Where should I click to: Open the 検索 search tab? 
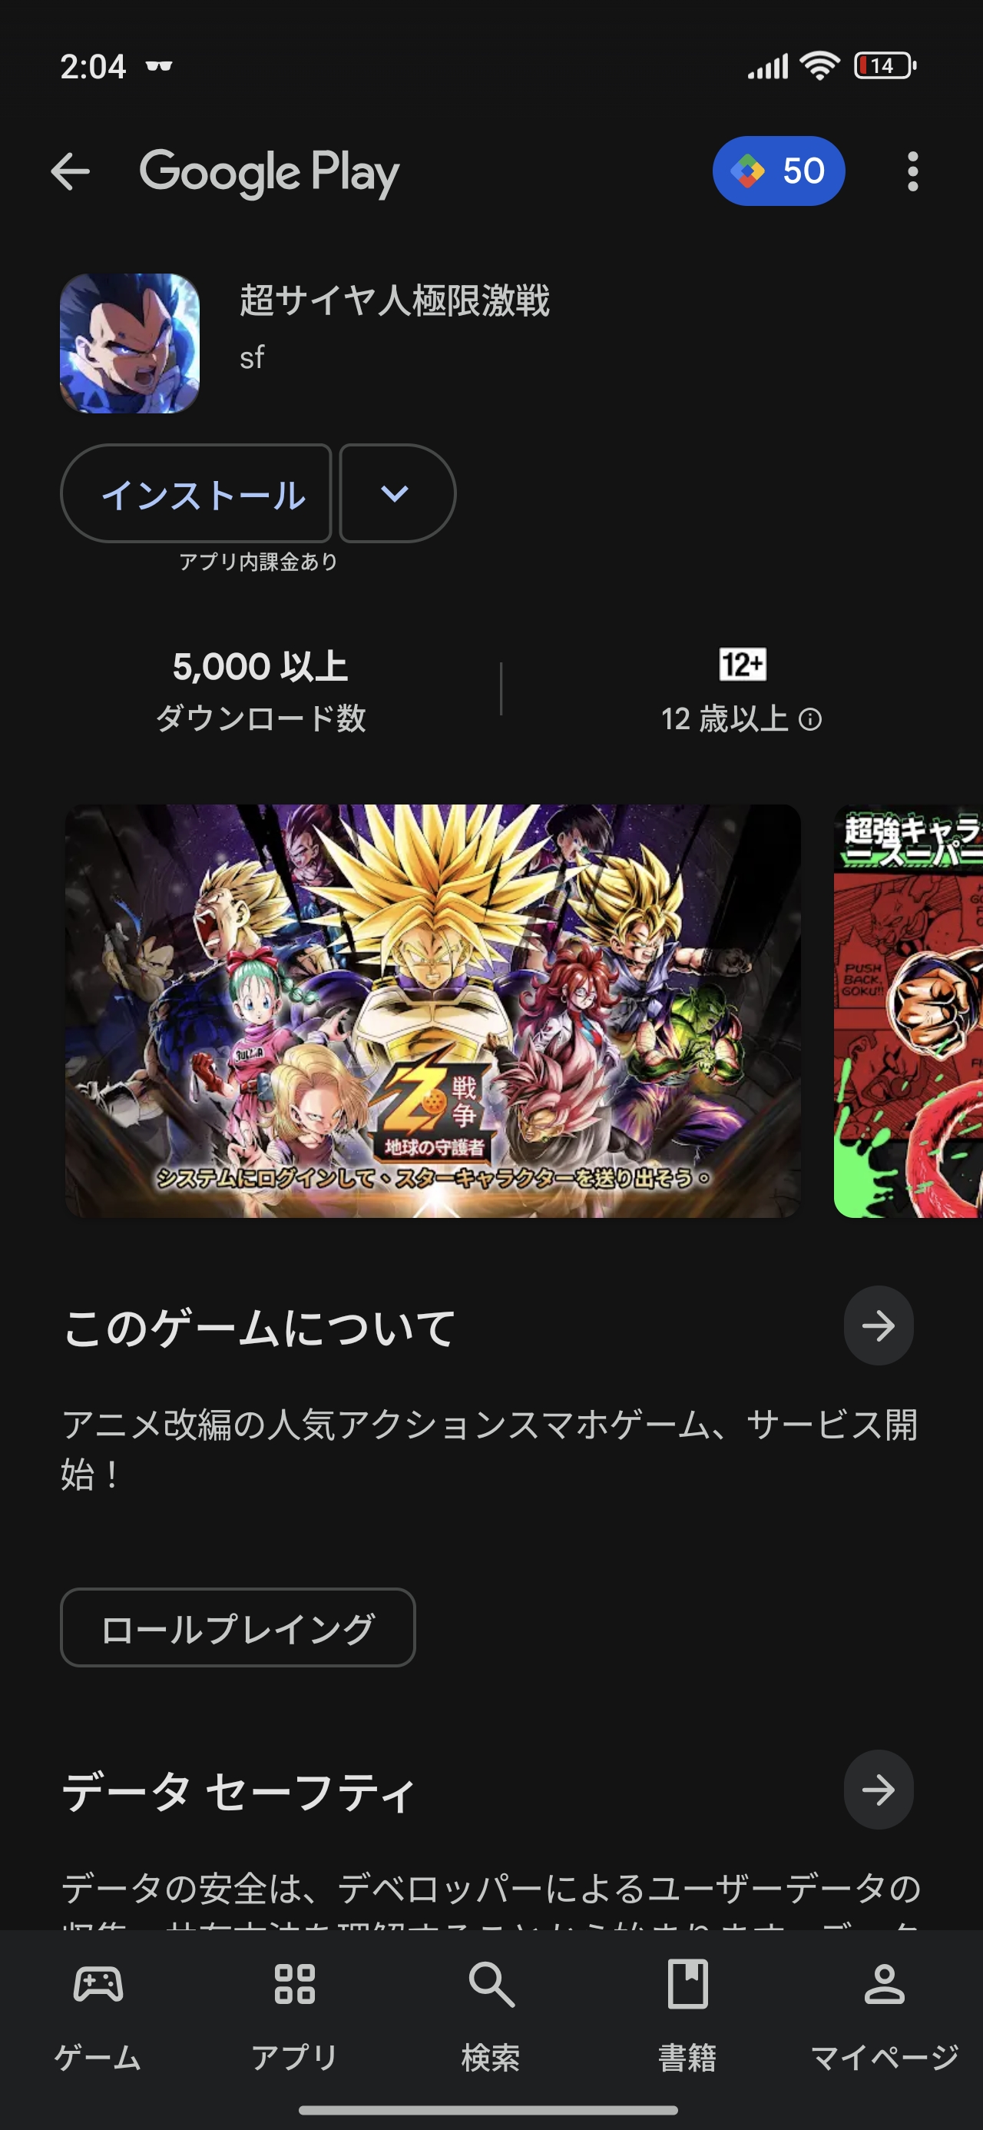(491, 2014)
